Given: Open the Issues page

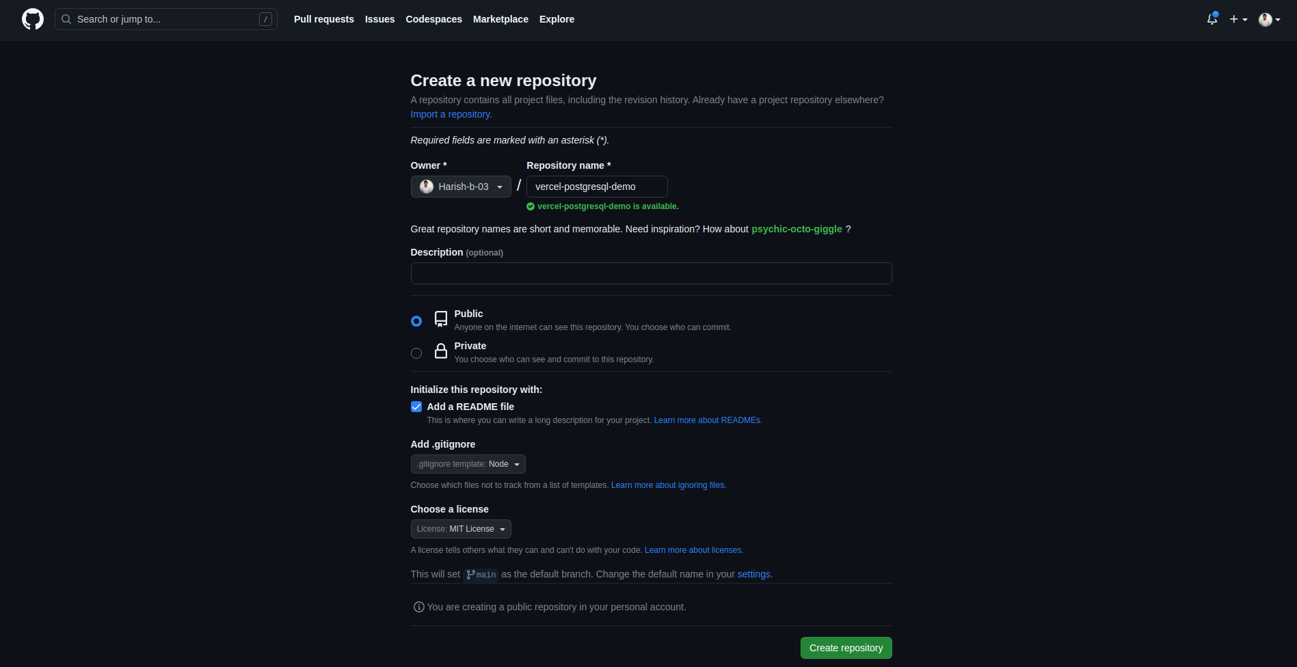Looking at the screenshot, I should tap(380, 19).
